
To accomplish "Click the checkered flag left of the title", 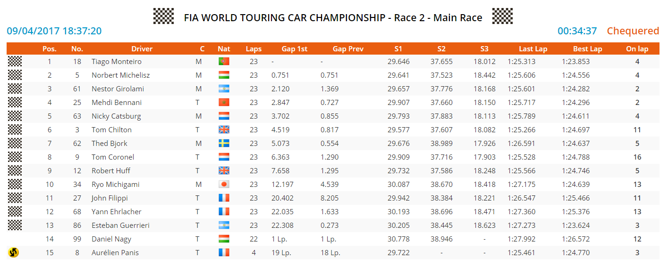I will click(x=164, y=16).
